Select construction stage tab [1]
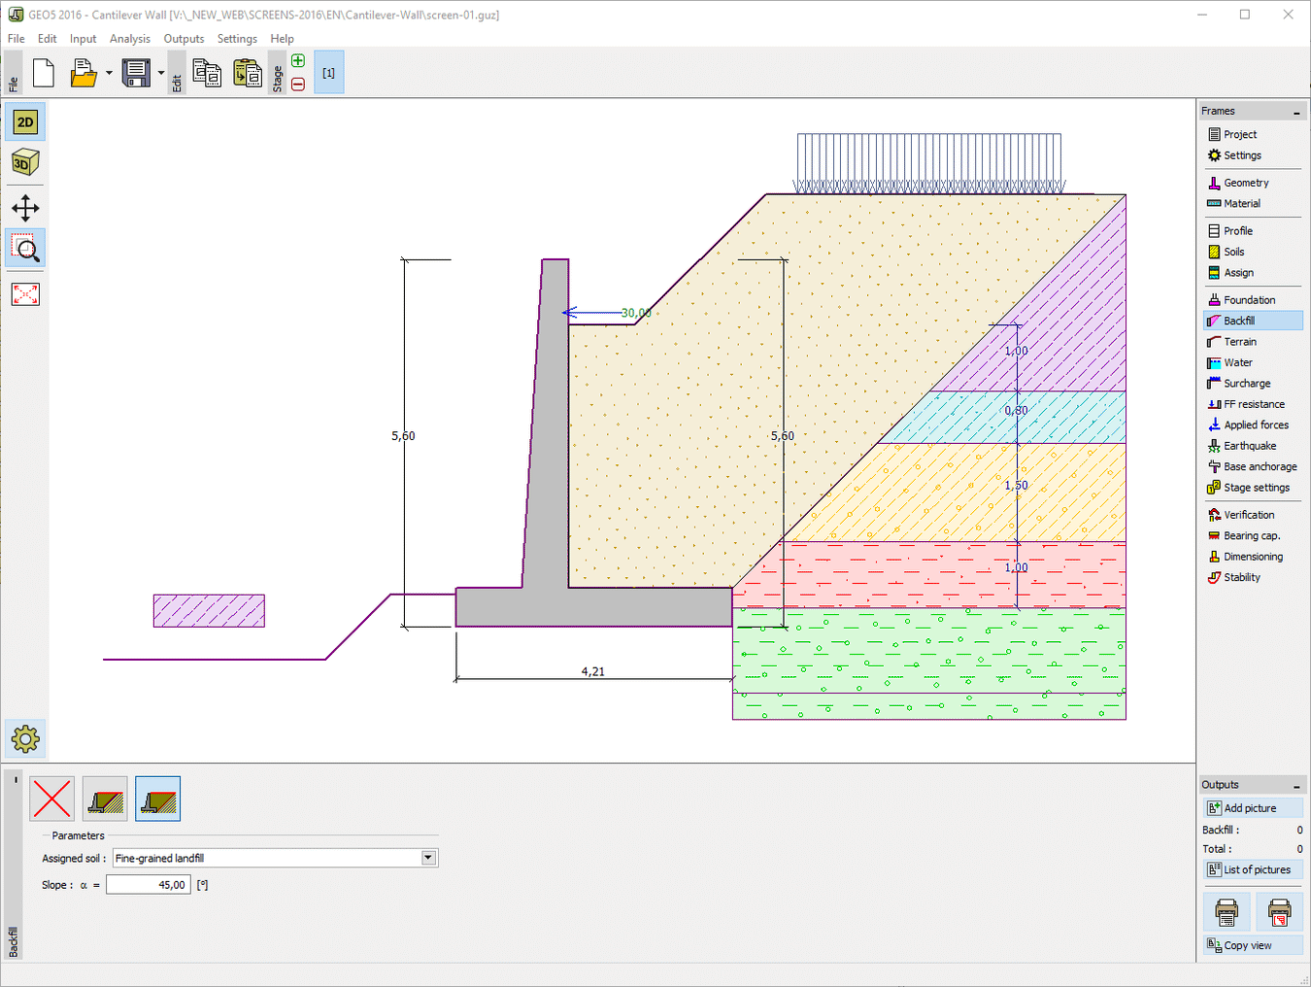1311x987 pixels. coord(328,71)
